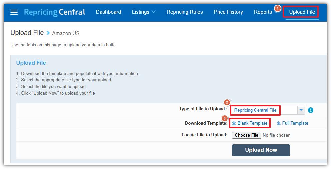Open the Type of File to Upload dropdown arrow
Image resolution: width=331 pixels, height=169 pixels.
click(301, 110)
